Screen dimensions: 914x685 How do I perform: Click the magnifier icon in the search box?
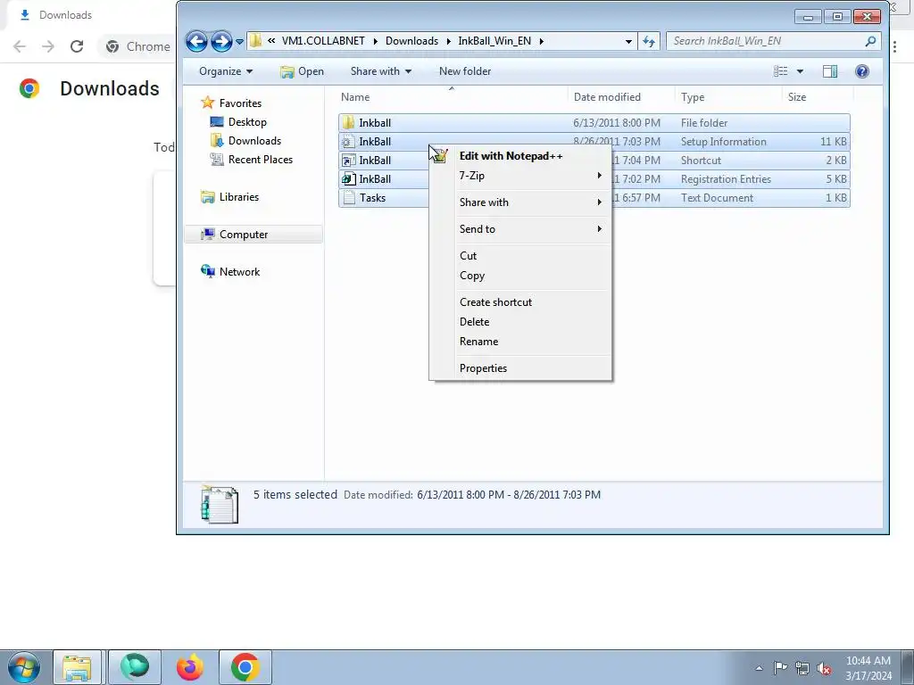tap(870, 41)
